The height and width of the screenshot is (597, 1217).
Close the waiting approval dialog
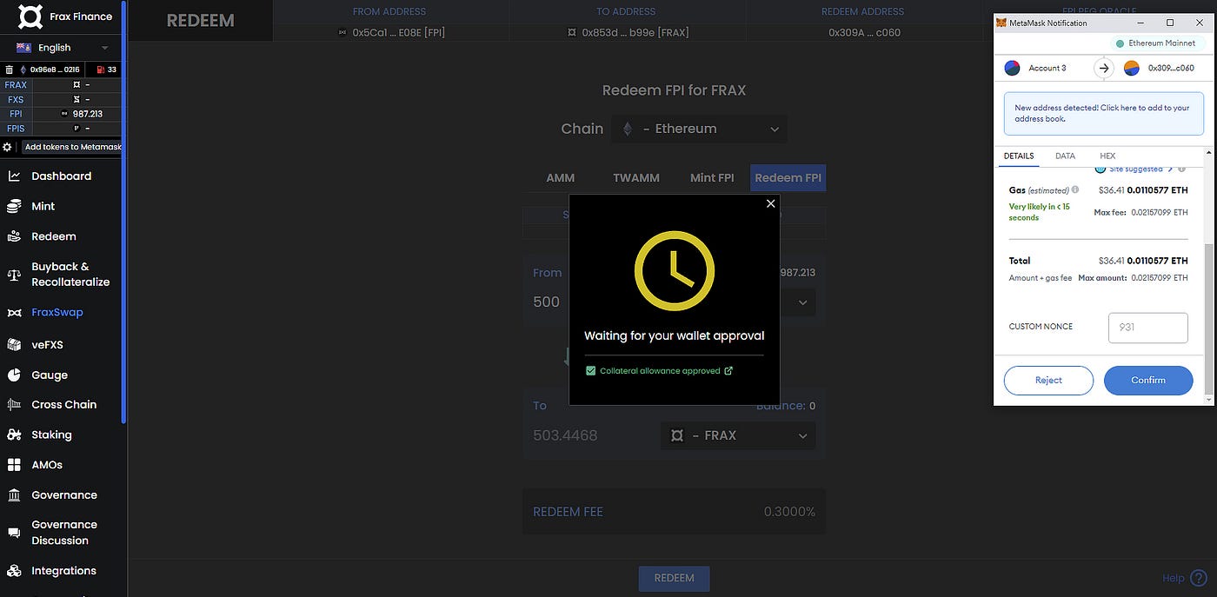point(770,204)
